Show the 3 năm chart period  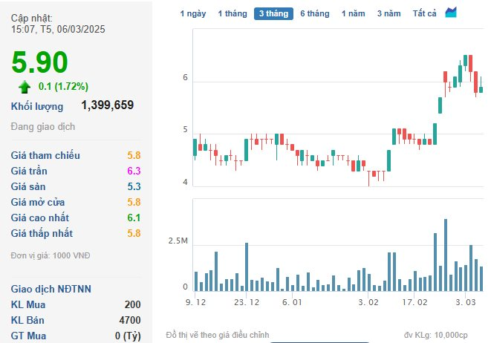[388, 13]
